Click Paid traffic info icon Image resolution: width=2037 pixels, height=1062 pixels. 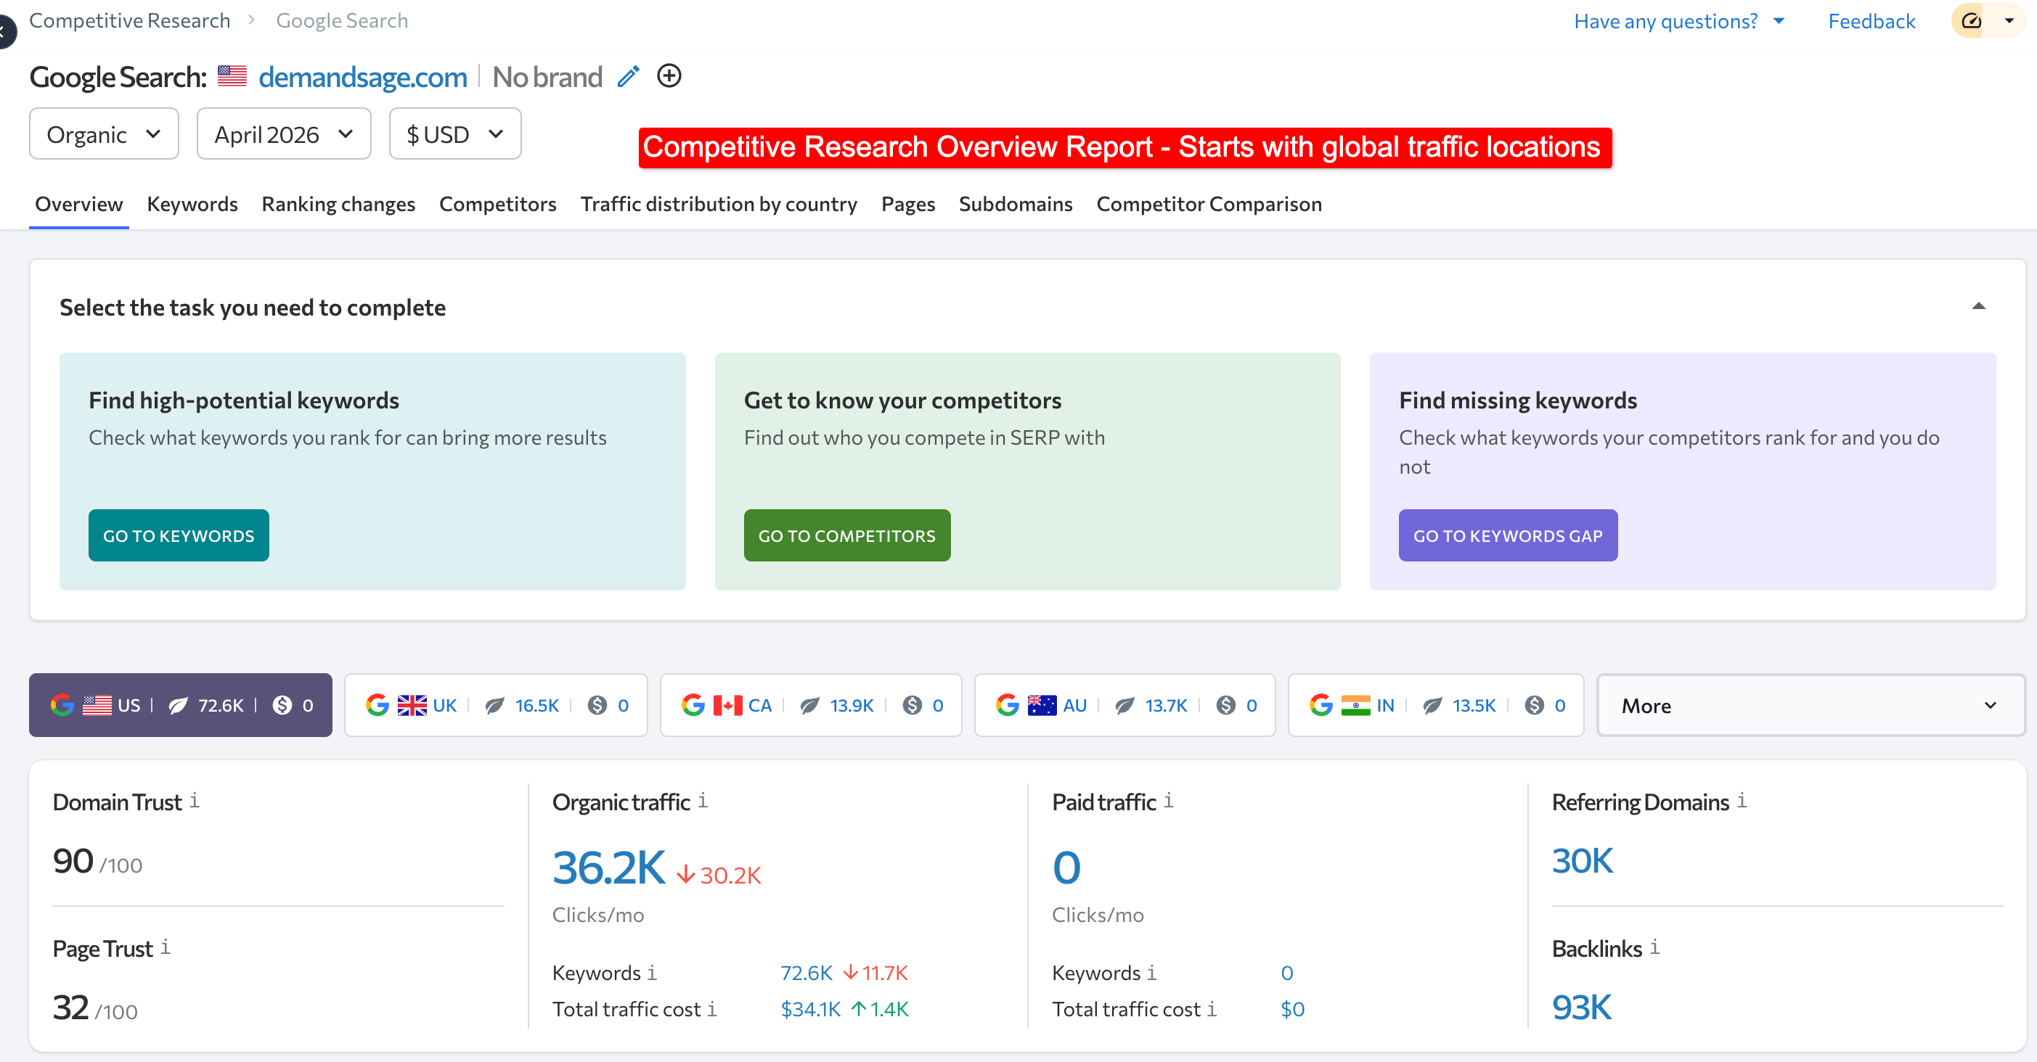click(x=1169, y=800)
